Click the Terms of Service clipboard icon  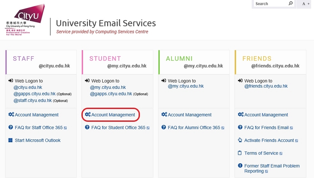point(240,153)
